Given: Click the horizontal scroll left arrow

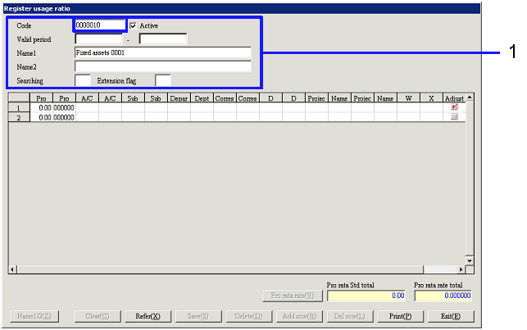Looking at the screenshot, I should tap(12, 269).
